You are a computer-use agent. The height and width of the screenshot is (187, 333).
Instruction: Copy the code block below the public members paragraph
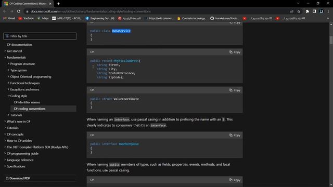pyautogui.click(x=235, y=180)
